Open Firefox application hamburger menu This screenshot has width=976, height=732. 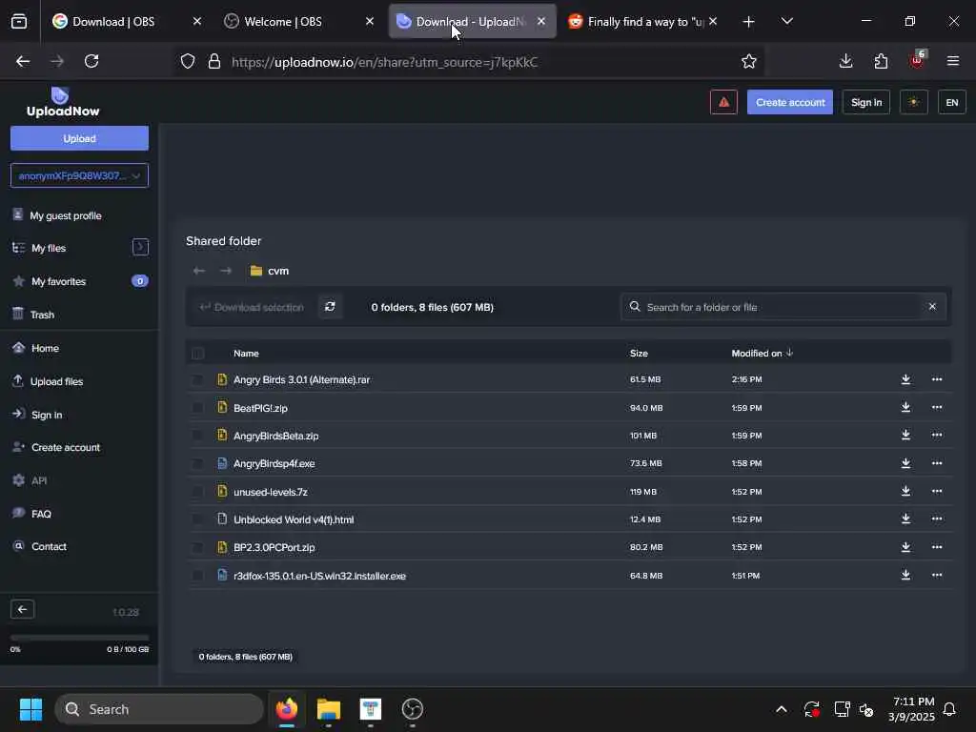(x=952, y=61)
